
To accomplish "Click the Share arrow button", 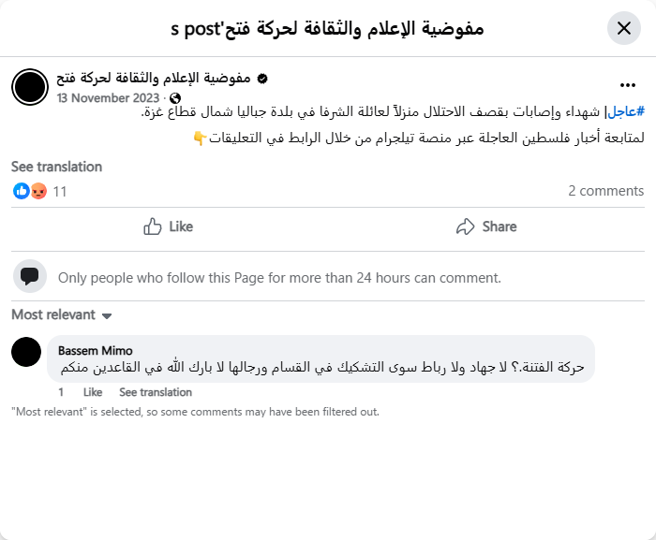I will tap(486, 226).
